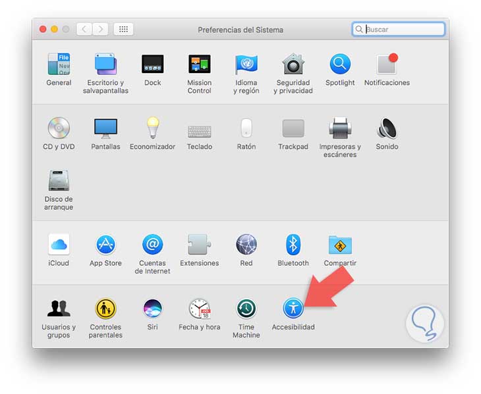481x394 pixels.
Task: Show all preferences grid button
Action: click(x=123, y=30)
